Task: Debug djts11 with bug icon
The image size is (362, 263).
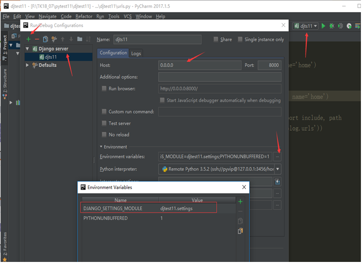Action: (332, 26)
